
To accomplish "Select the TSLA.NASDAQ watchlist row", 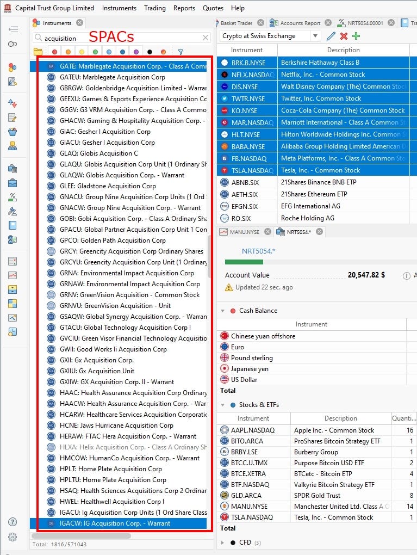I will pyautogui.click(x=316, y=170).
